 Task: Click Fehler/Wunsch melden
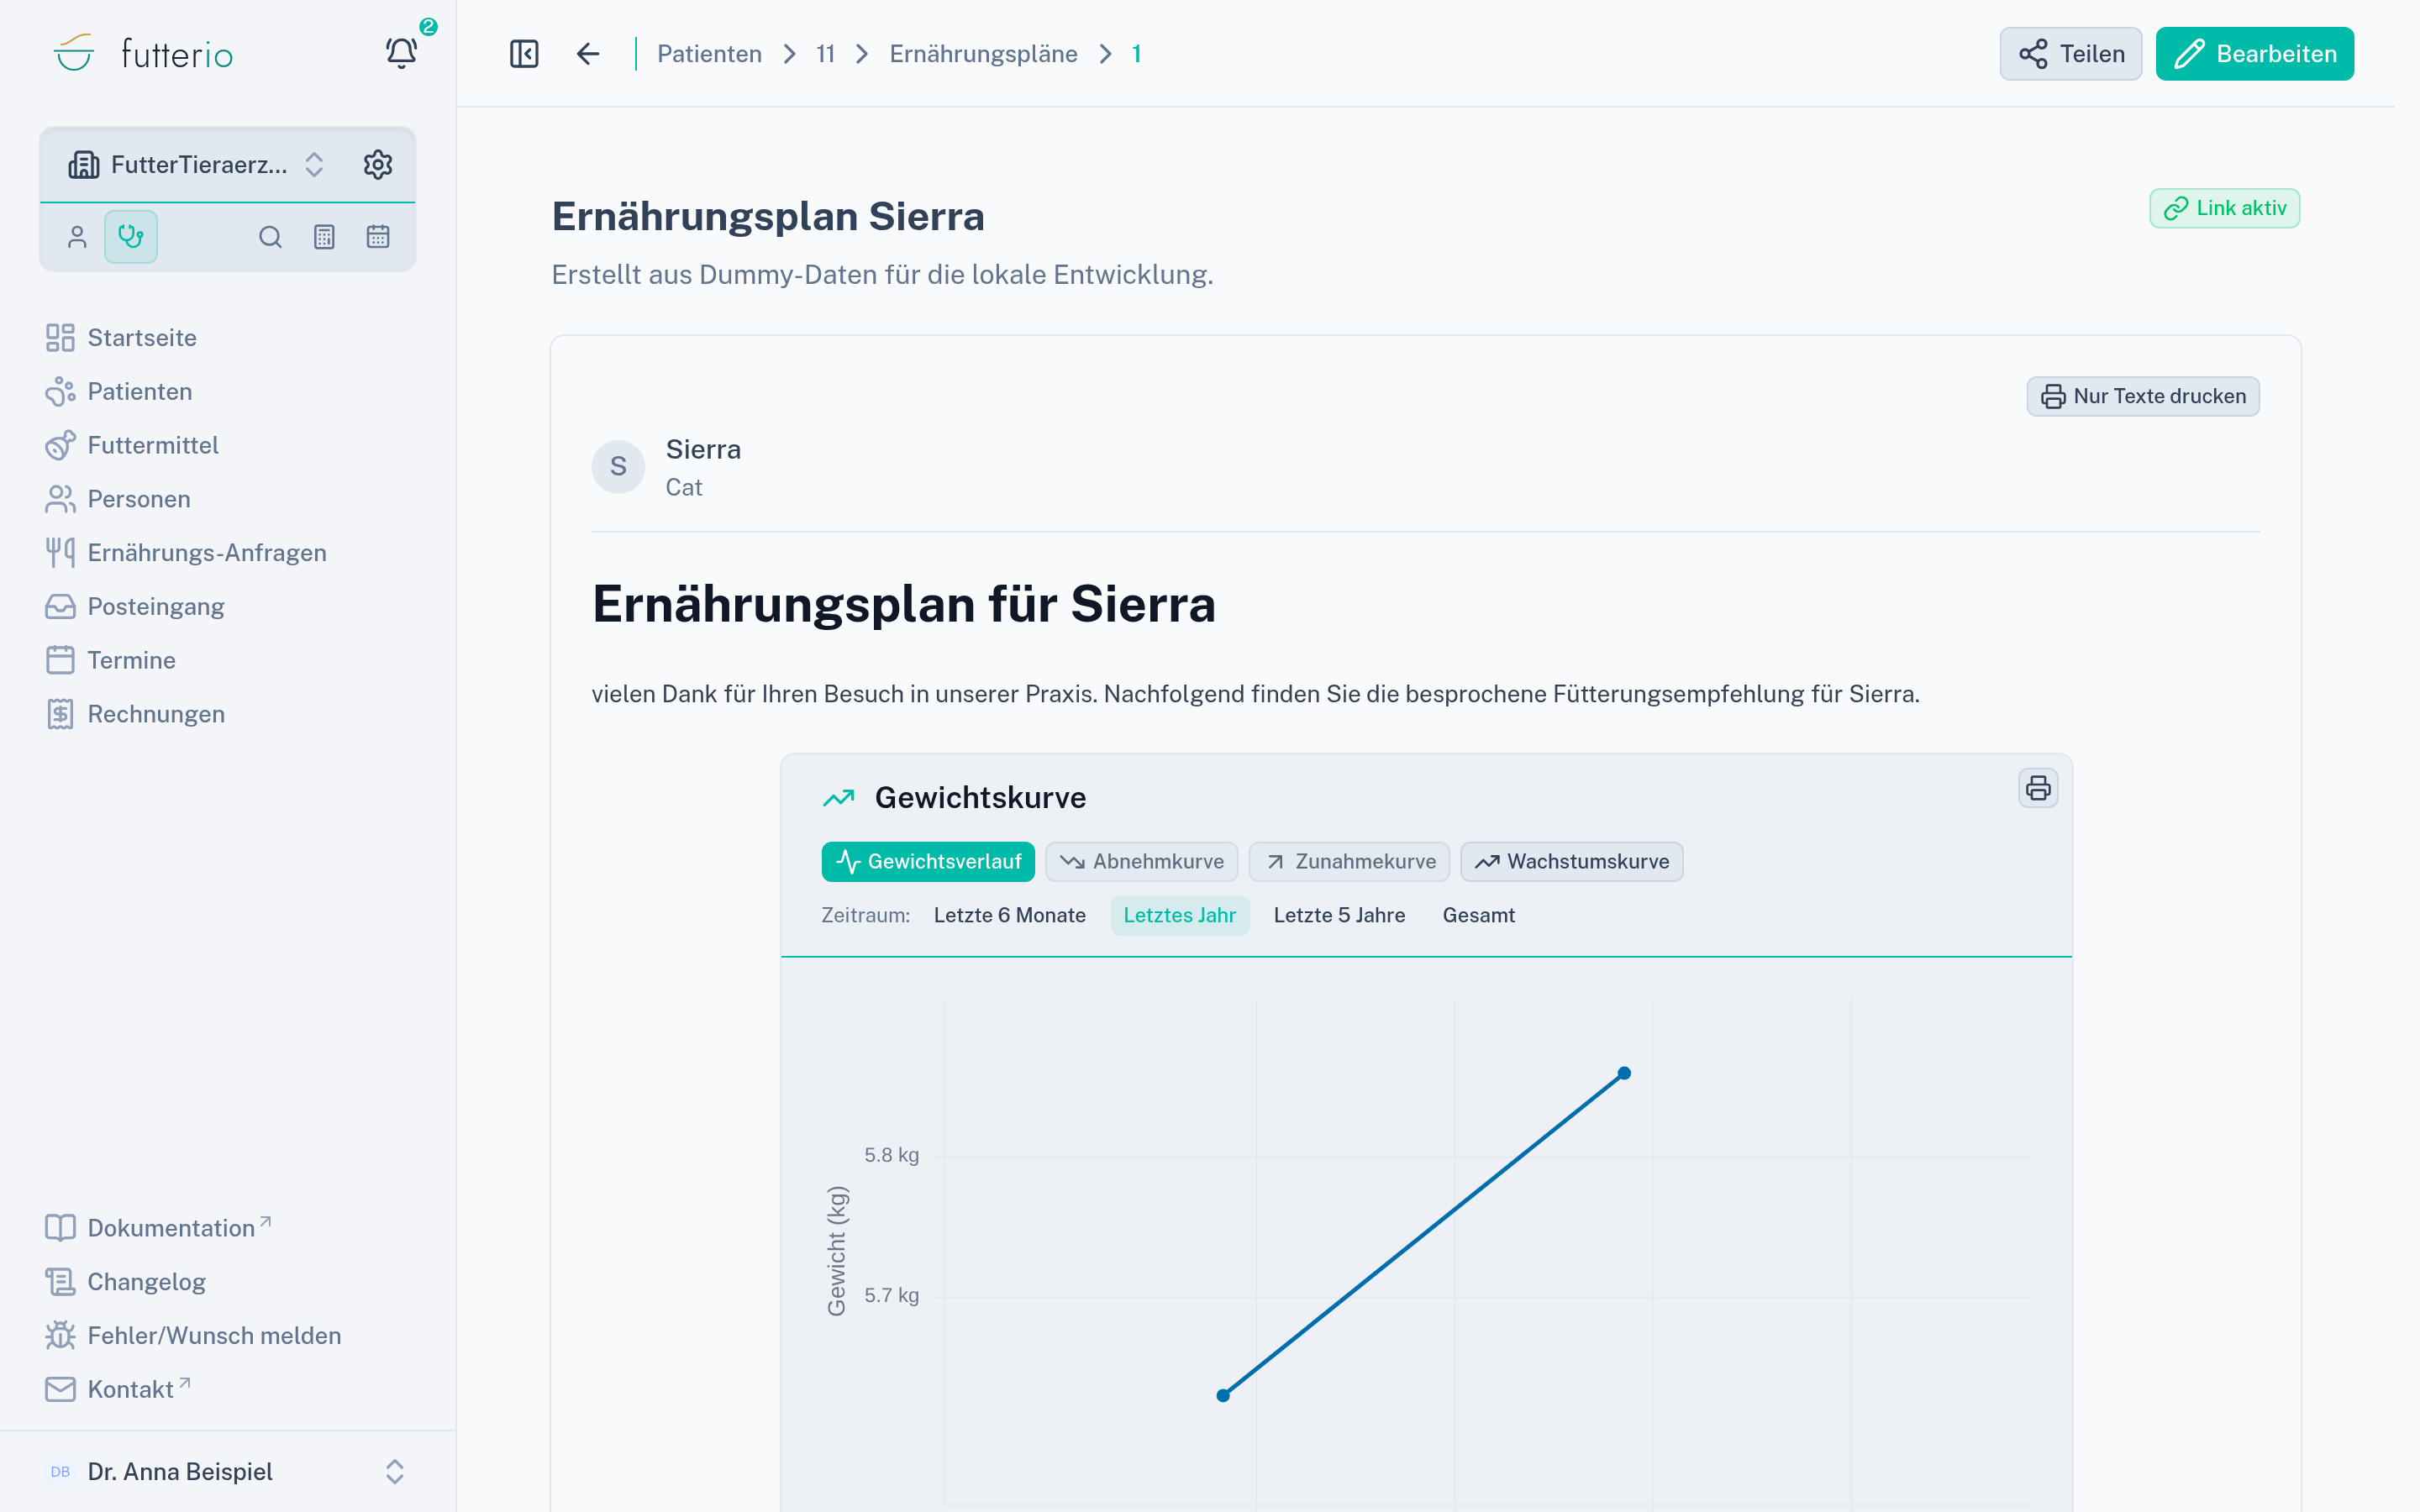pos(228,1336)
